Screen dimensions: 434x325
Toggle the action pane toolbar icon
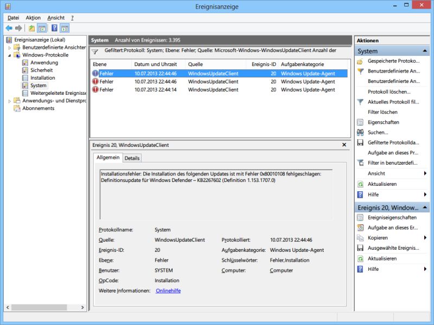[65, 28]
